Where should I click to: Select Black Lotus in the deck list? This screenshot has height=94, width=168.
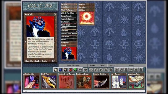pos(87,7)
